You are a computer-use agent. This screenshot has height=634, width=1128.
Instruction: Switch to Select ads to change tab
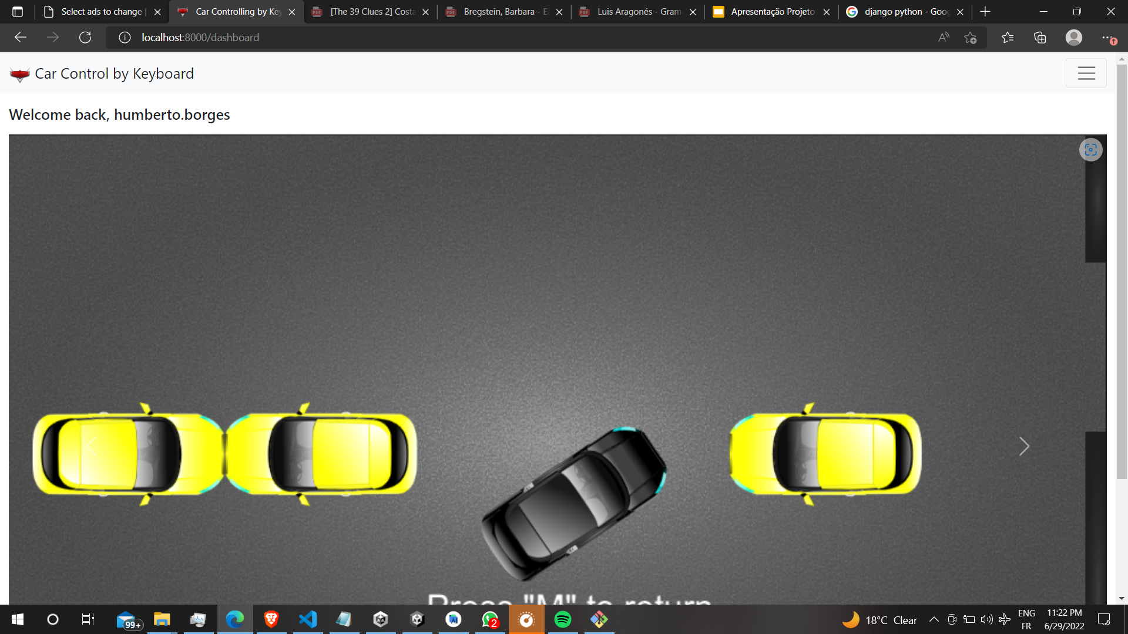tap(102, 12)
